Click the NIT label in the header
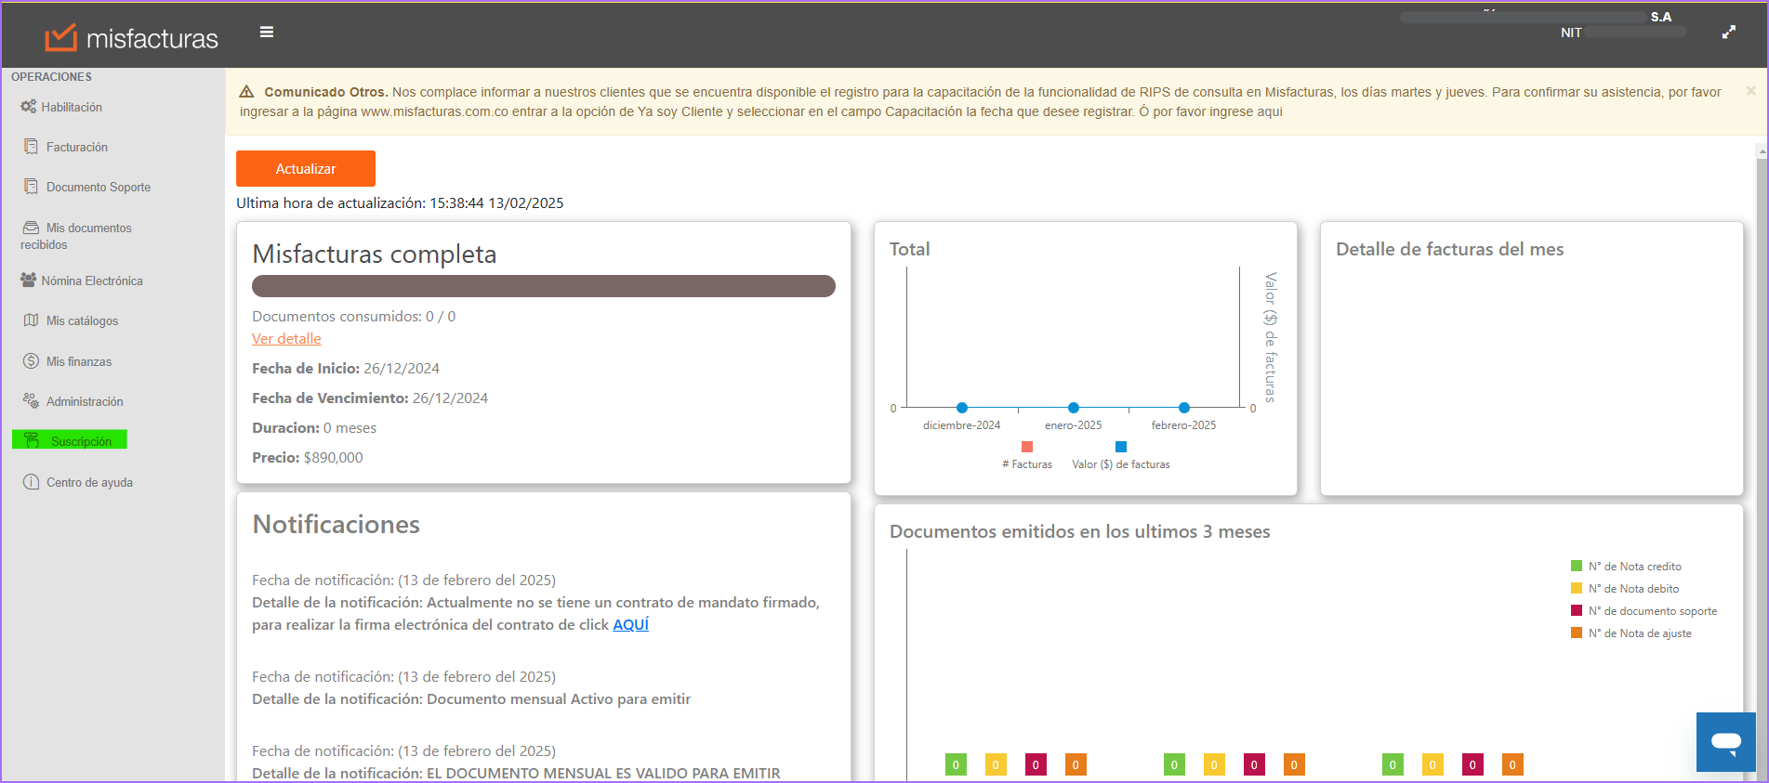Image resolution: width=1769 pixels, height=783 pixels. [x=1571, y=33]
